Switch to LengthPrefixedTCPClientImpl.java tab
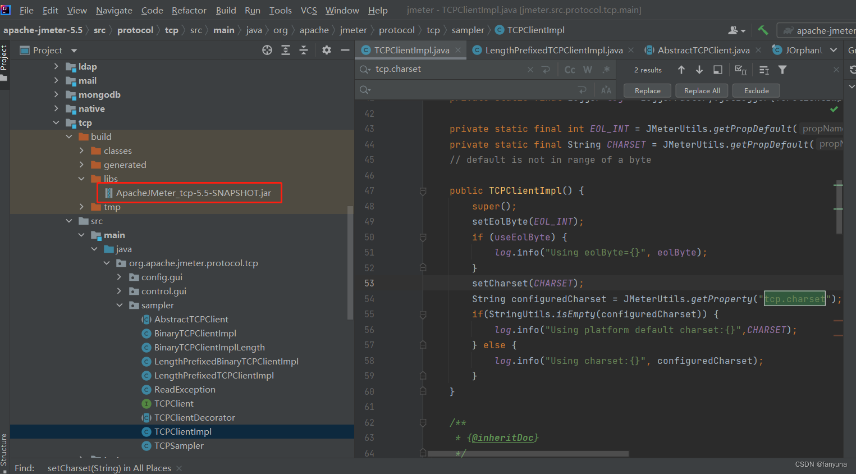 (x=553, y=50)
